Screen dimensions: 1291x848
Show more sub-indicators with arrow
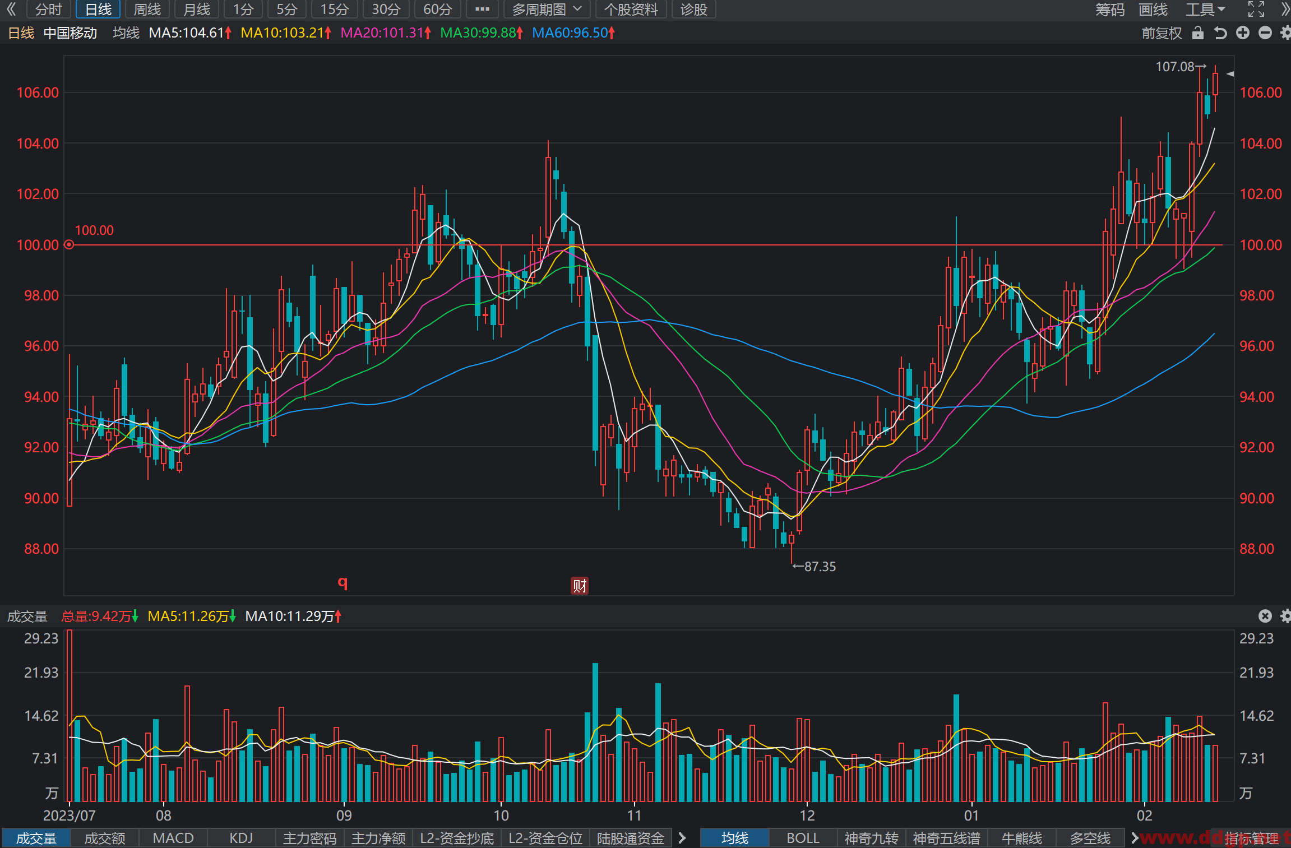coord(682,838)
